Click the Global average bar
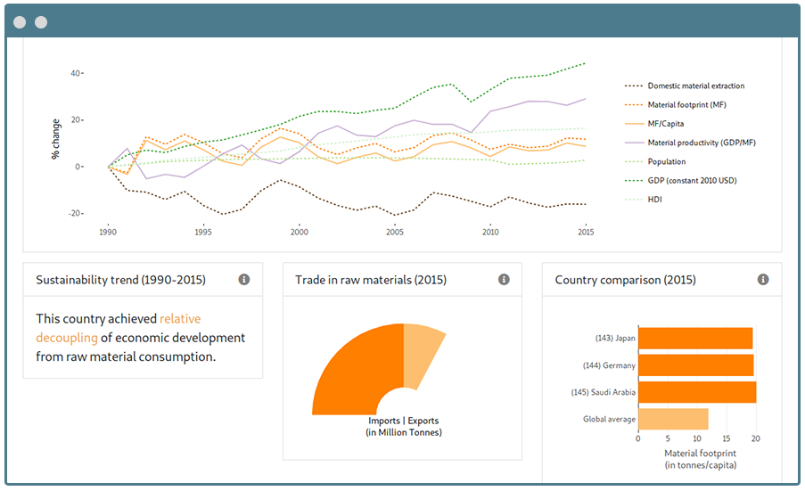This screenshot has width=805, height=491. 673,419
